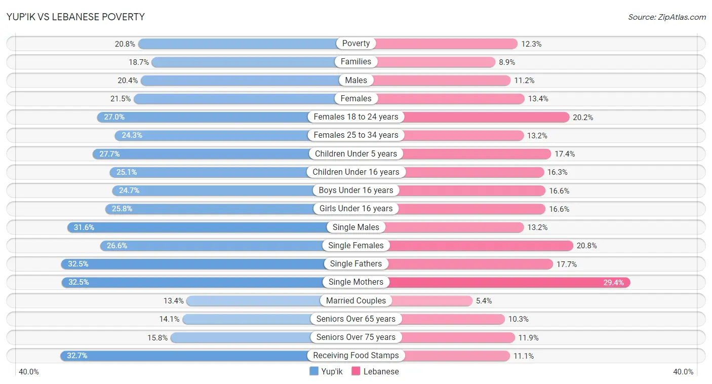Click the Females 18 to 24 years label

pyautogui.click(x=356, y=117)
